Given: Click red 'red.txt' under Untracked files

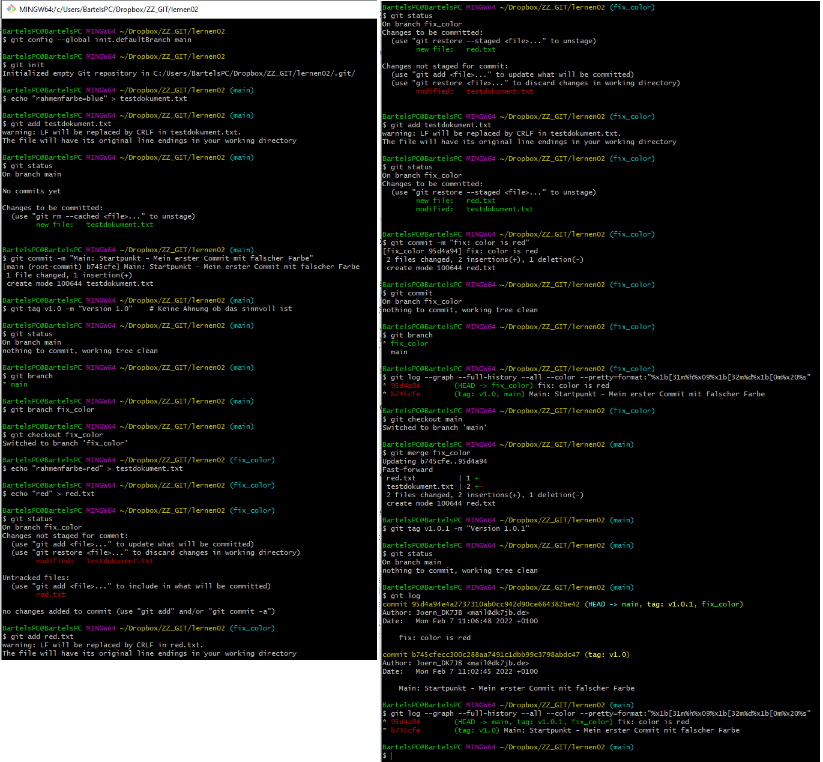Looking at the screenshot, I should pos(51,594).
